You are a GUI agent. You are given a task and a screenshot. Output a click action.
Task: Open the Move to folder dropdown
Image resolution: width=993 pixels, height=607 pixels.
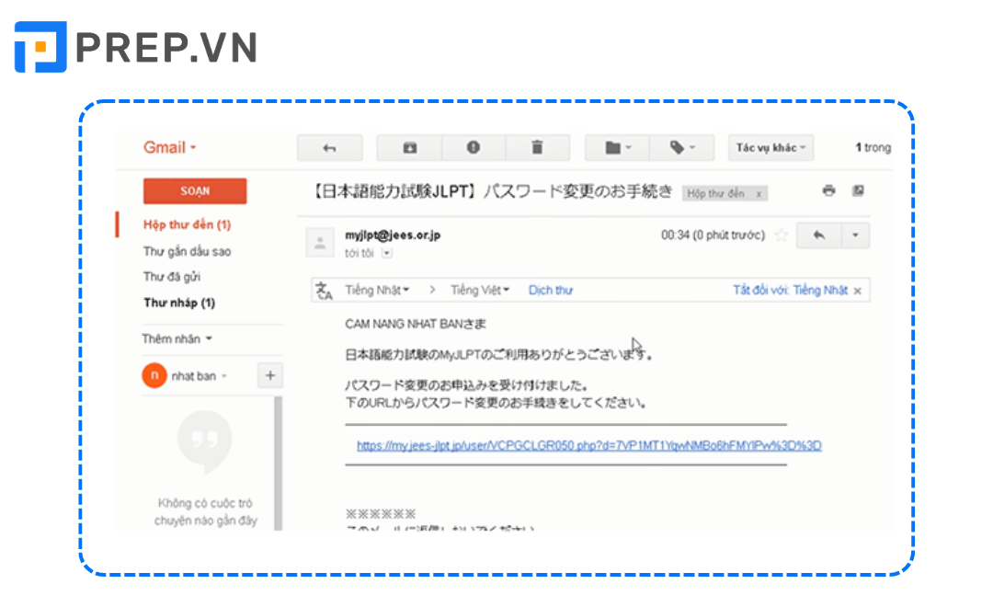(x=618, y=148)
